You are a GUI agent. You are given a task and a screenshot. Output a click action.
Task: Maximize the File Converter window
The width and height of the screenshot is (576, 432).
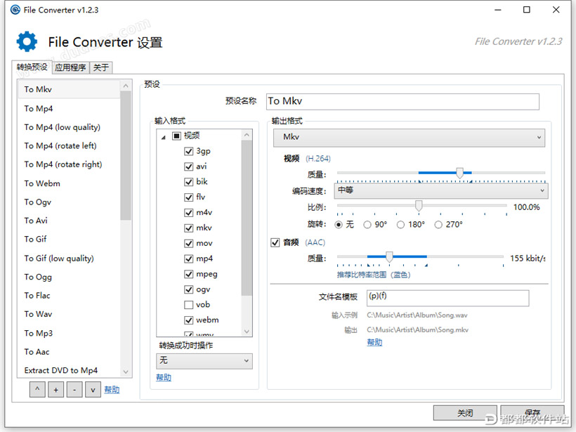[x=527, y=10]
